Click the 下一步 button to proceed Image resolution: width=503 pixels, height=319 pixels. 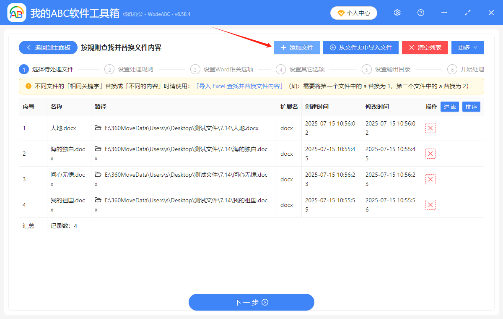tap(251, 302)
